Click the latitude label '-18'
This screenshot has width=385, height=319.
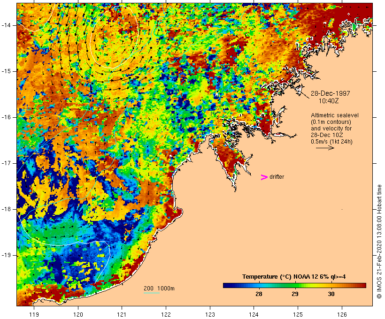pyautogui.click(x=6, y=209)
